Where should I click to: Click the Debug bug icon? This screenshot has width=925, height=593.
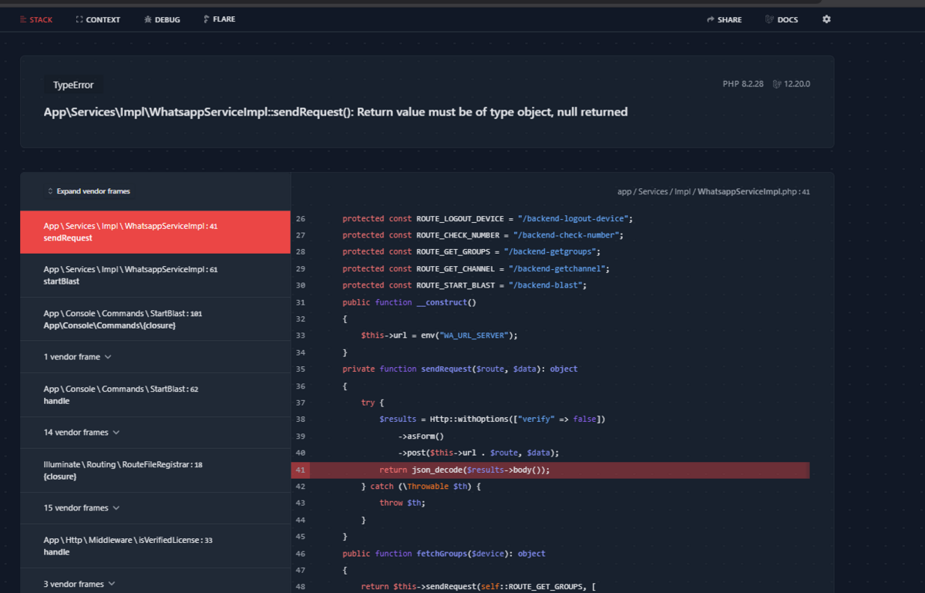148,20
